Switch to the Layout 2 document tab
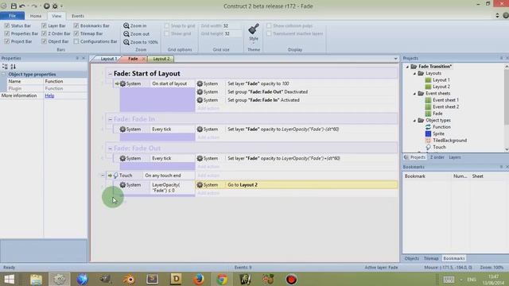The height and width of the screenshot is (286, 509). point(161,59)
